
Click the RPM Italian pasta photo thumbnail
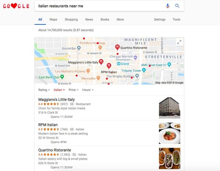tap(169, 133)
